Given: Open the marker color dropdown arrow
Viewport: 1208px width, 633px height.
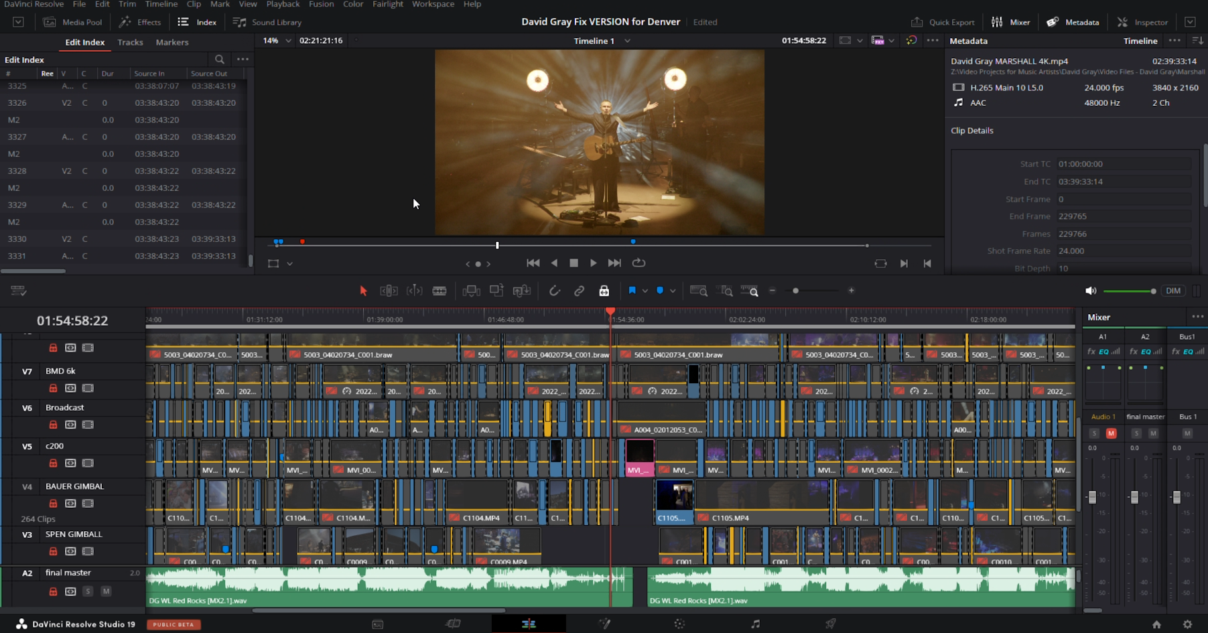Looking at the screenshot, I should (x=673, y=291).
